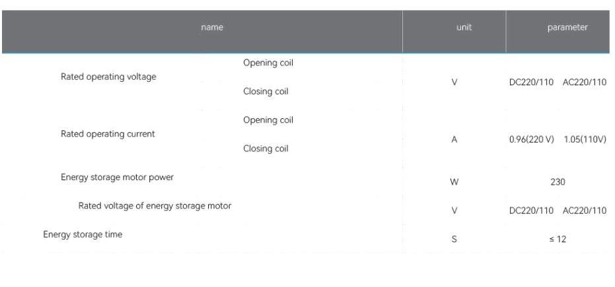
Task: Click unit 'V' in rated operating voltage row
Action: [x=454, y=82]
